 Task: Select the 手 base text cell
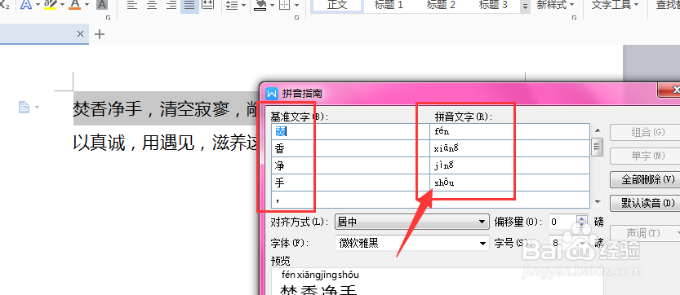(351, 183)
